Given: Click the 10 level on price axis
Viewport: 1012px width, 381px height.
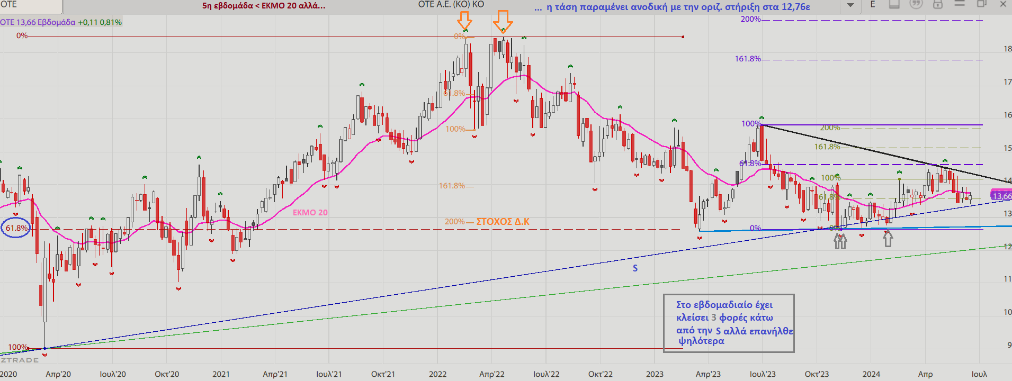Looking at the screenshot, I should click(1007, 312).
